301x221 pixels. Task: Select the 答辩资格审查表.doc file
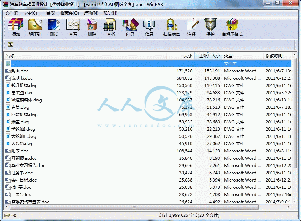[x=30, y=202]
